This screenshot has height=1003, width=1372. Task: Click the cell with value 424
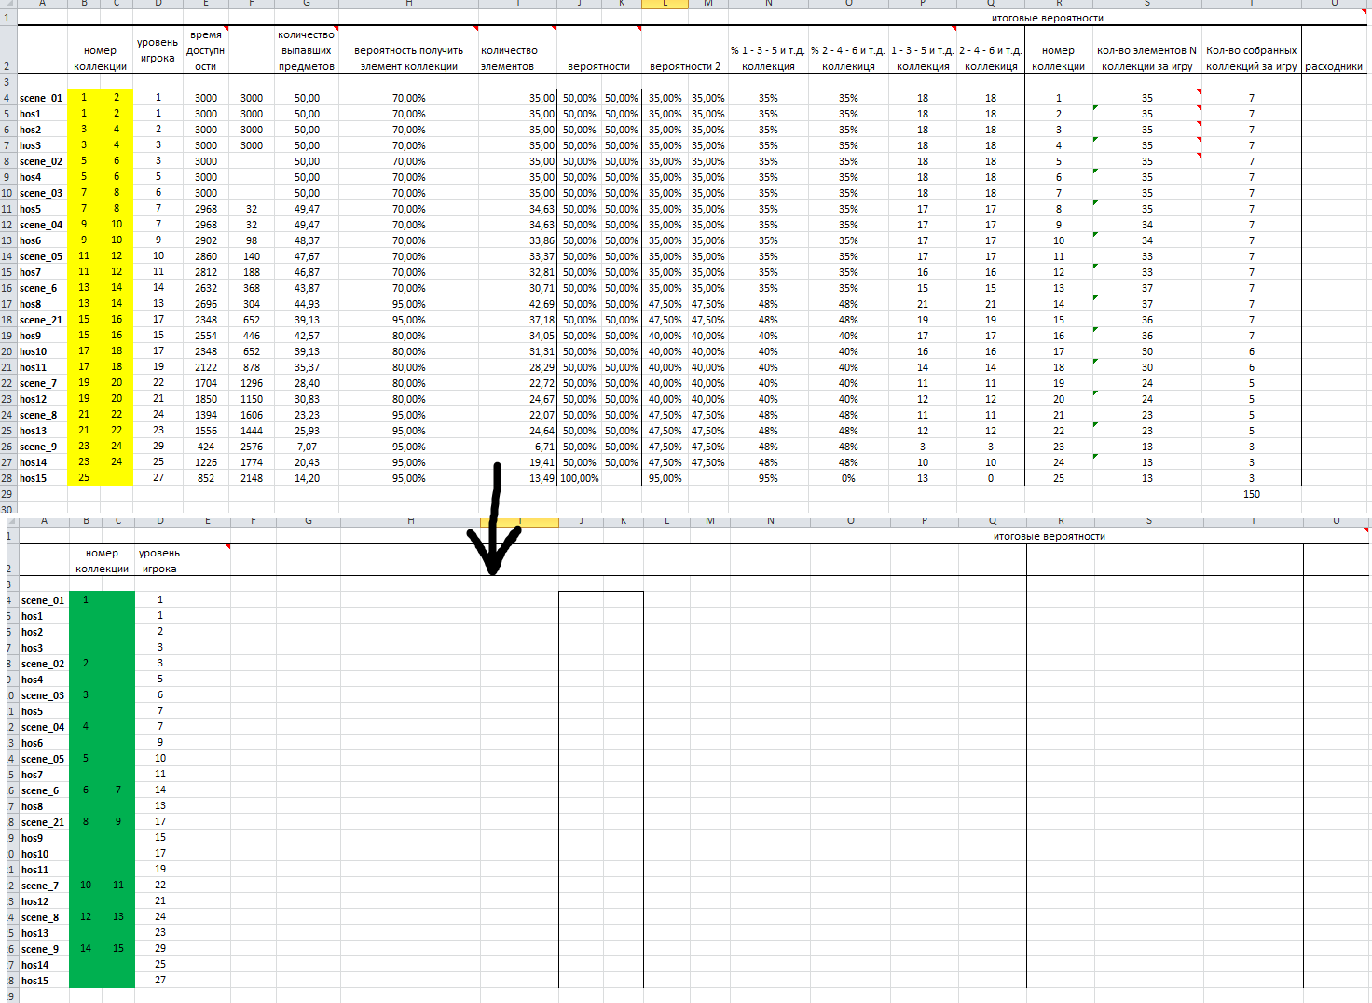[206, 447]
